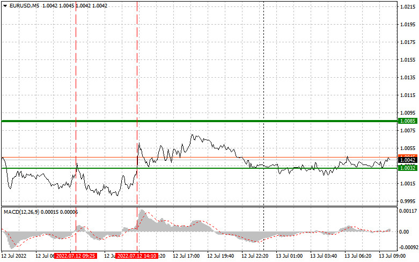Viewport: 419px width, 262px height.
Task: Click the -0.00092 MACD scale value
Action: [x=409, y=248]
